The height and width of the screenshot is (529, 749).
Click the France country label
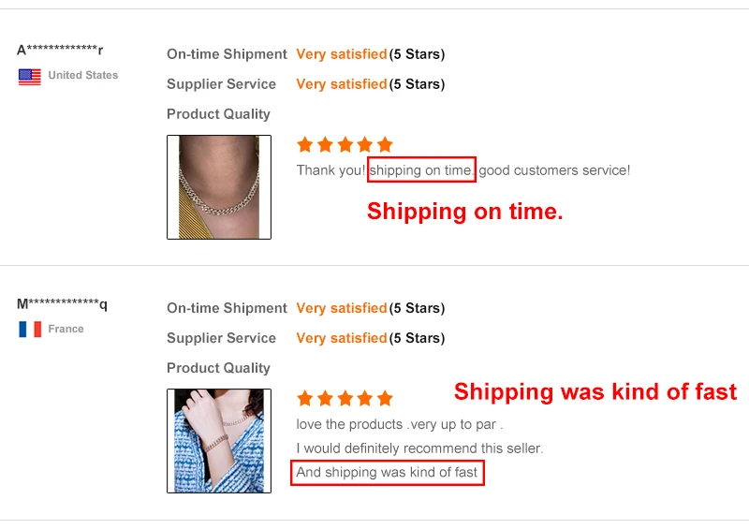tap(66, 329)
